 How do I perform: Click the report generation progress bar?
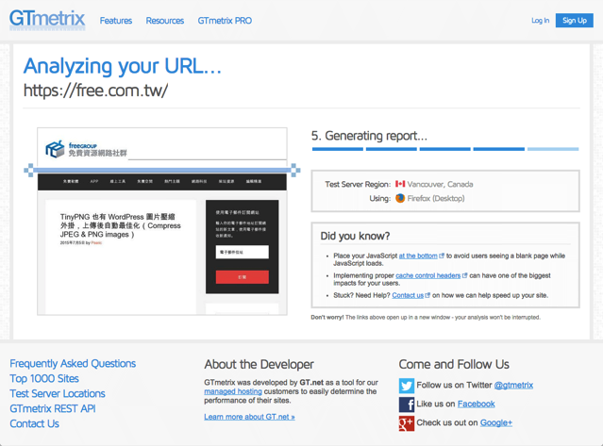coord(444,149)
